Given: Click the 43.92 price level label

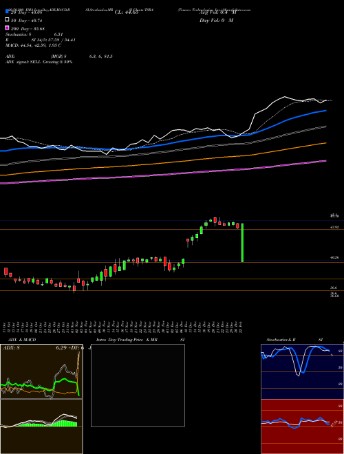Looking at the screenshot, I should 335,227.
